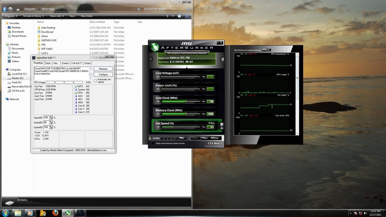Click the Core Clock slider handle
386x217 pixels.
(x=186, y=101)
